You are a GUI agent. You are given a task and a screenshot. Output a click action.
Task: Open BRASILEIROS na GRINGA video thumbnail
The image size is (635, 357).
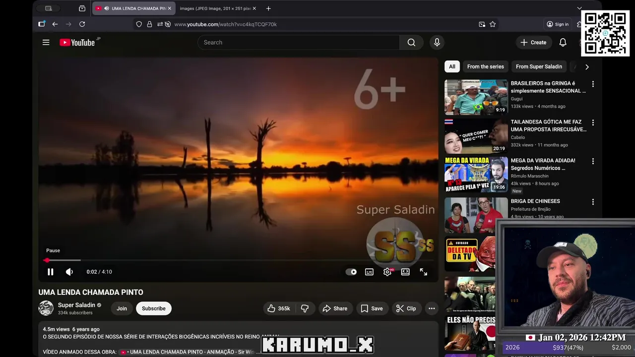[476, 97]
